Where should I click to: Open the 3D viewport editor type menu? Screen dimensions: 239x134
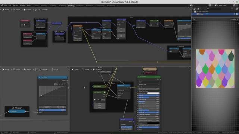click(194, 19)
